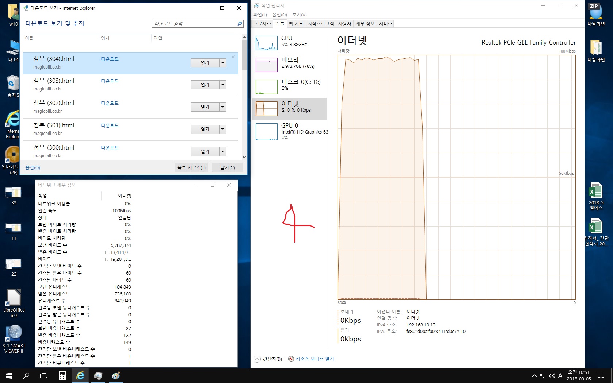This screenshot has width=613, height=383.
Task: Click the download list vertical scrollbar
Action: (244, 97)
